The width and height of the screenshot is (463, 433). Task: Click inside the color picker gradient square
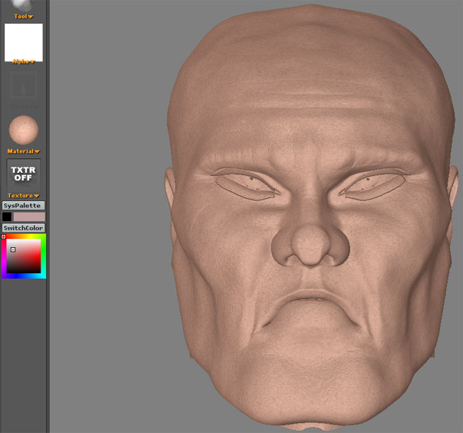pyautogui.click(x=27, y=260)
